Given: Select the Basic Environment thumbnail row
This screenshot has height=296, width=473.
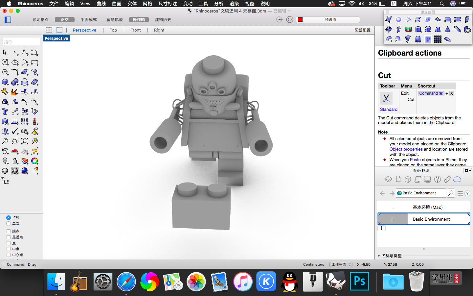Looking at the screenshot, I should (424, 219).
